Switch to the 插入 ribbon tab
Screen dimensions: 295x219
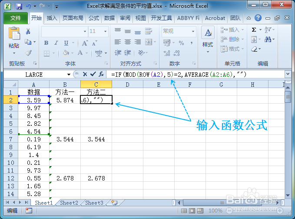[x=52, y=18]
